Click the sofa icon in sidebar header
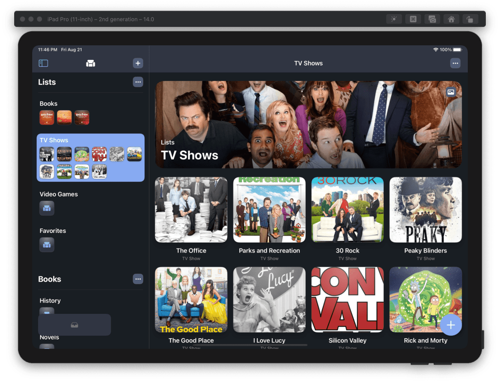Screen dimensions: 500x385 (90, 63)
